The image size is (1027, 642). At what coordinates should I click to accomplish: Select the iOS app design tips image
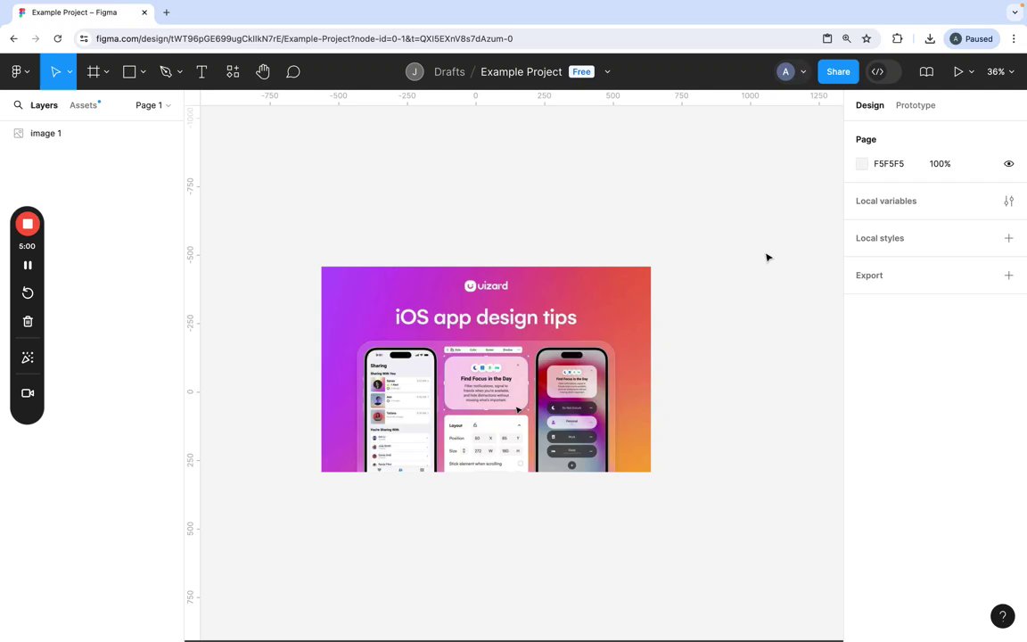click(x=486, y=369)
